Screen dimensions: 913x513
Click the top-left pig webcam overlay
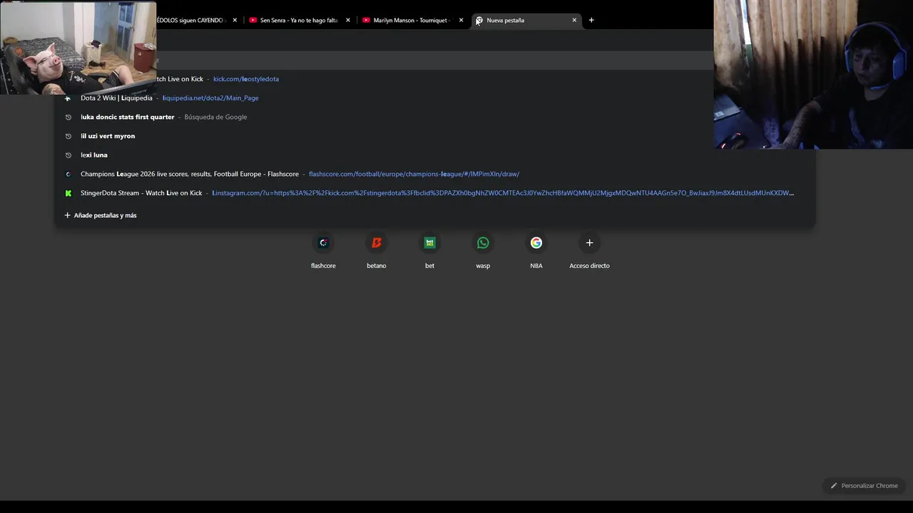[x=78, y=48]
